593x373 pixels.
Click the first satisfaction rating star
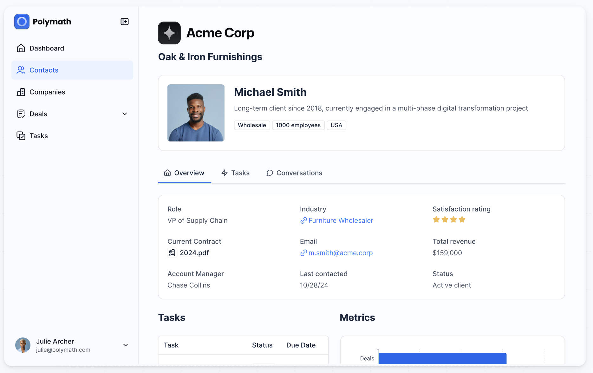436,219
